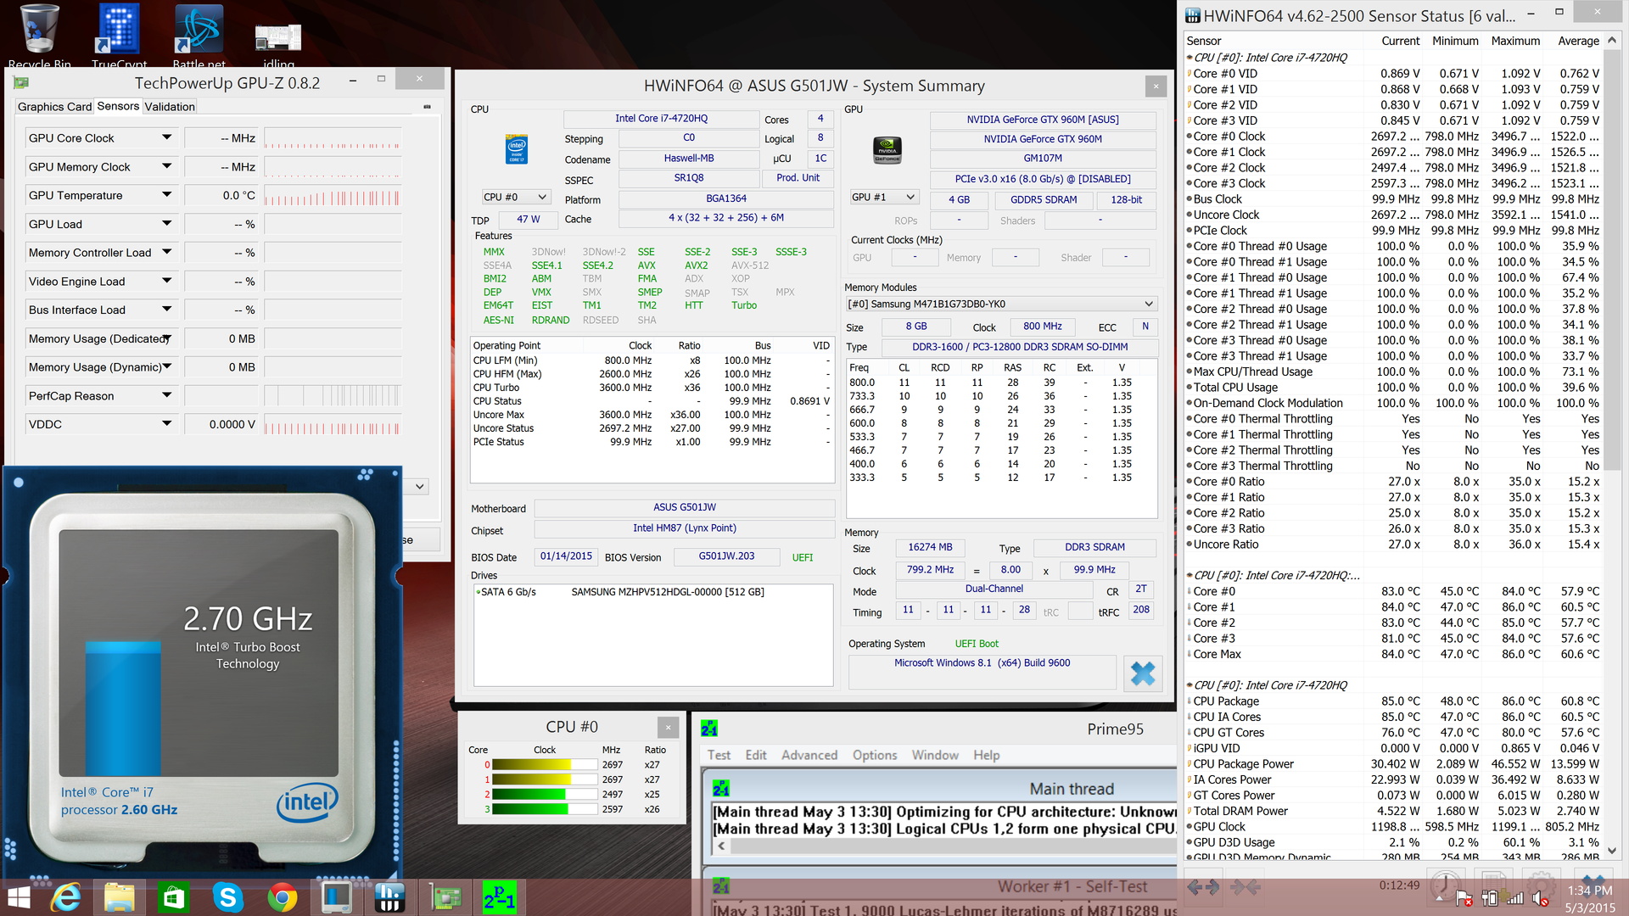1629x916 pixels.
Task: Open the GPU Load sensor dropdown
Action: (166, 224)
